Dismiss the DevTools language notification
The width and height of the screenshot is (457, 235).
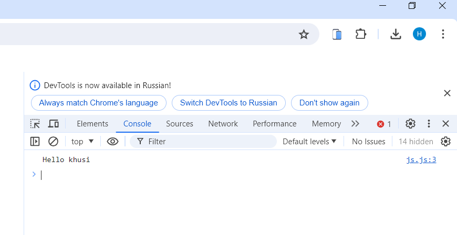447,93
